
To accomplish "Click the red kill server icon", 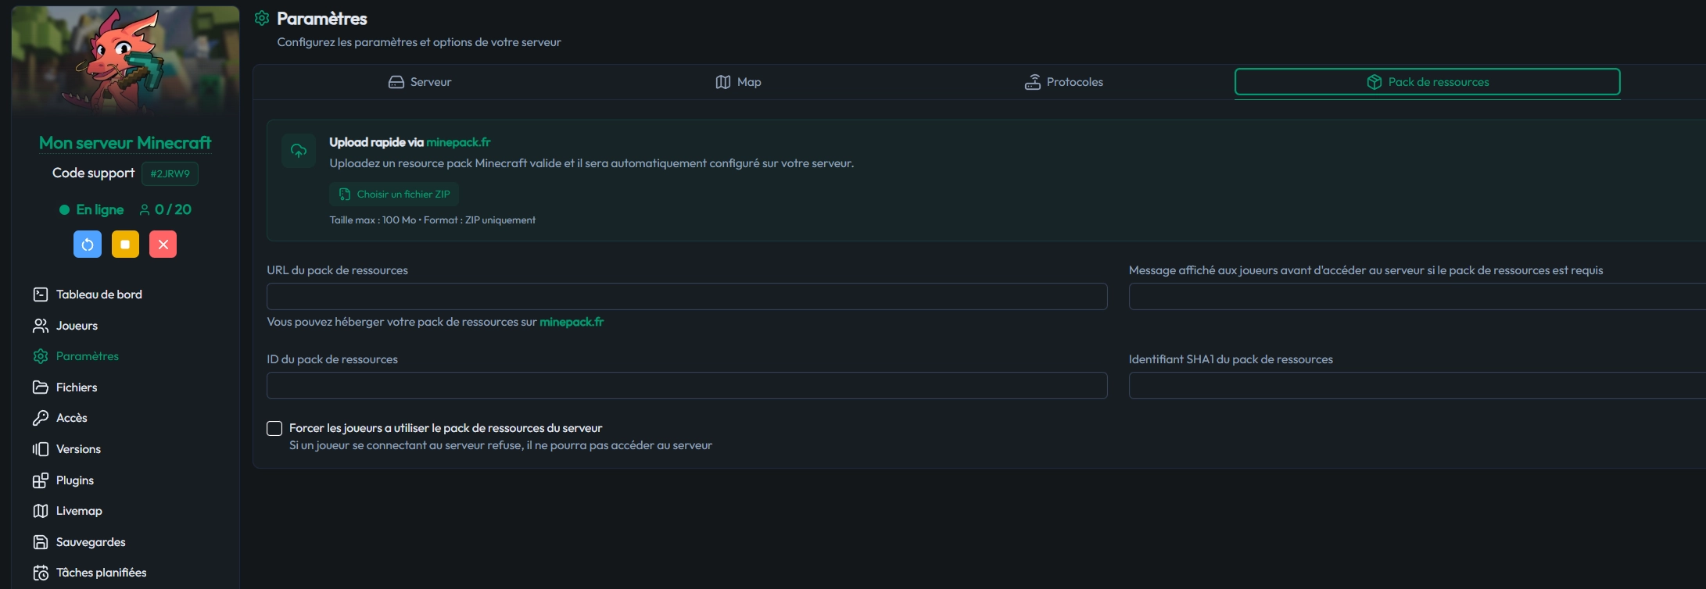I will (163, 245).
